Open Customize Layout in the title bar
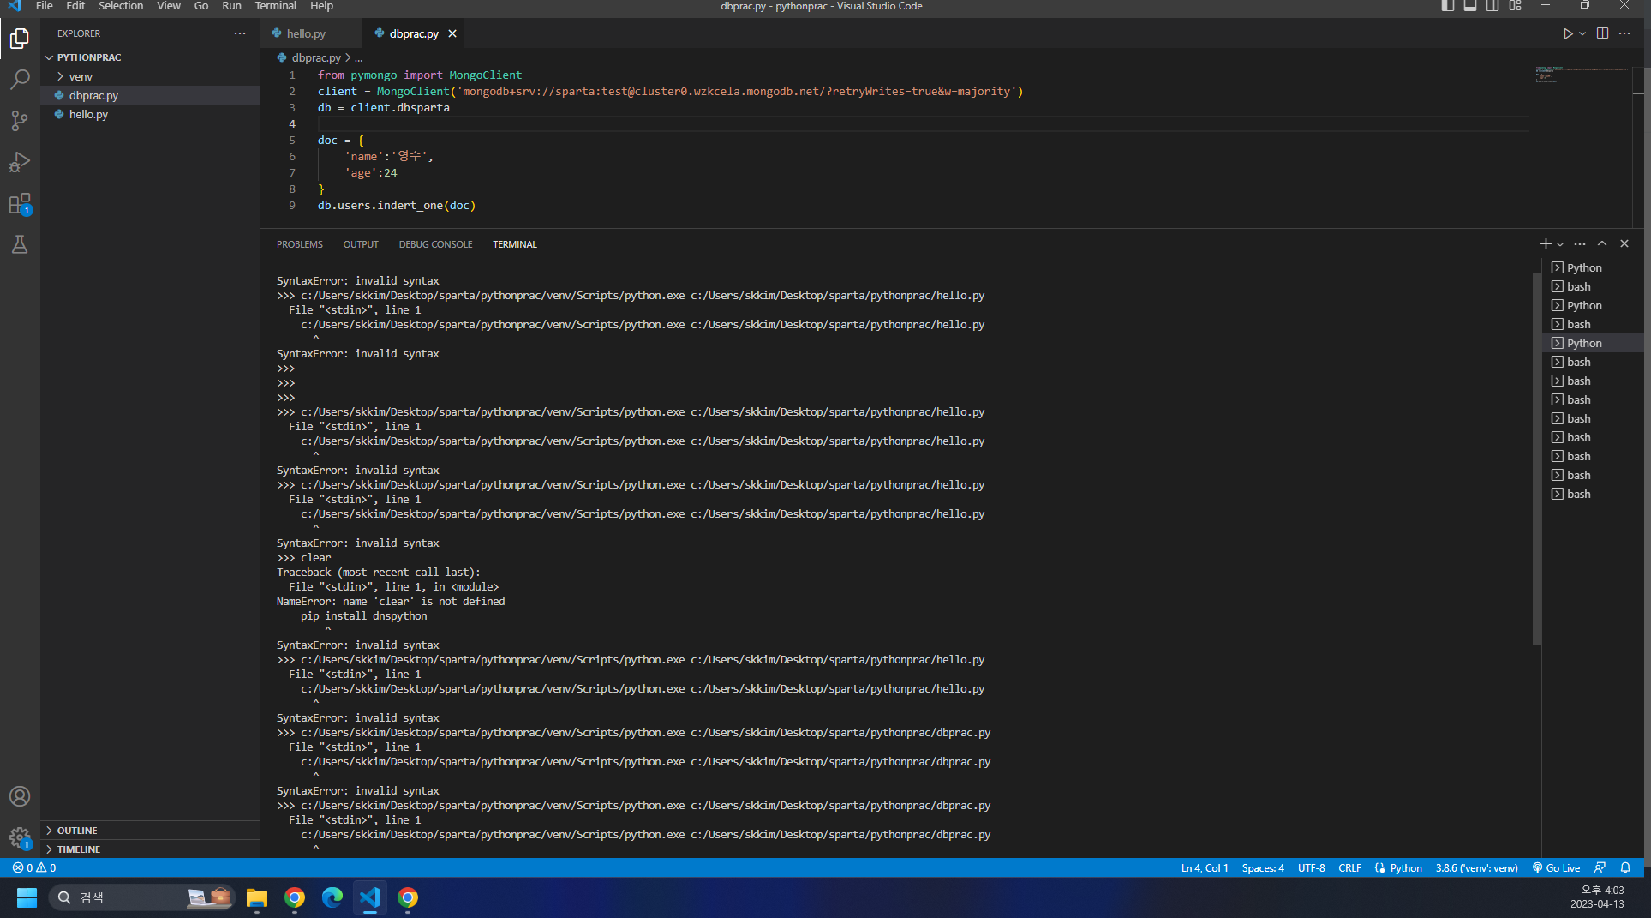Screen dimensions: 1651x918 1515,6
